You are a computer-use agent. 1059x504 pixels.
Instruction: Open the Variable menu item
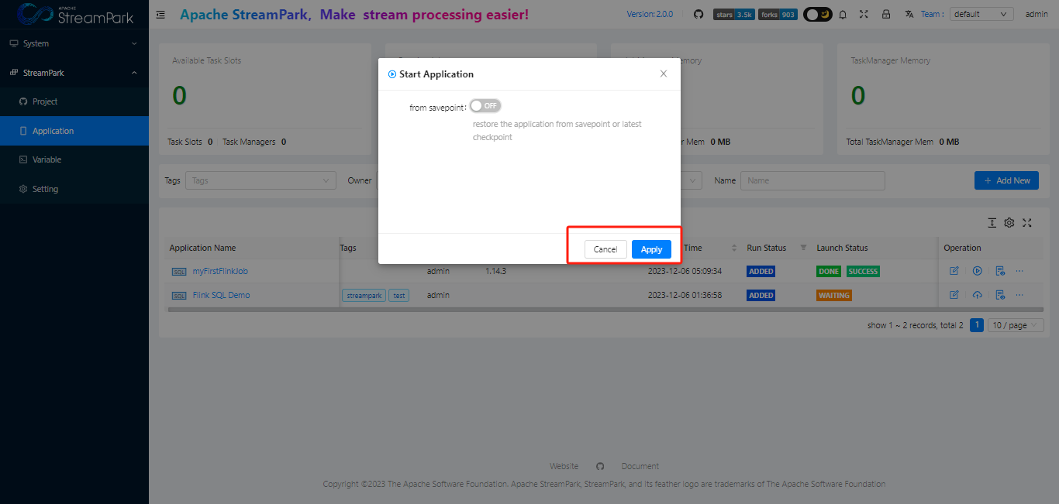pos(74,159)
